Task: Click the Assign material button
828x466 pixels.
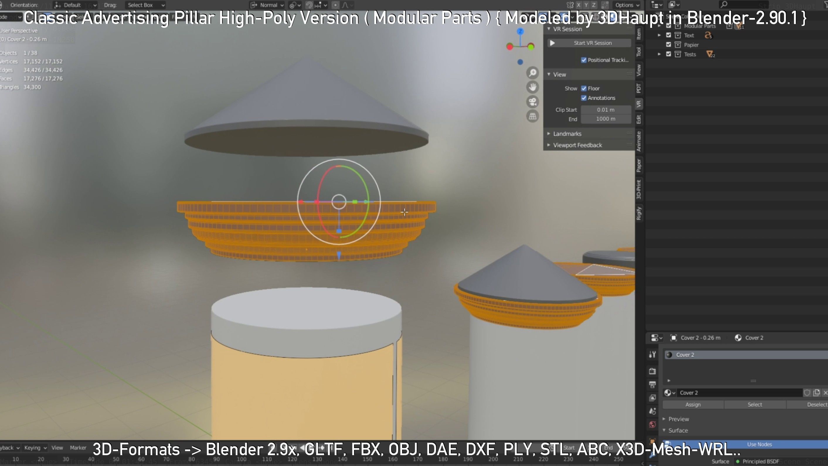Action: click(x=693, y=405)
